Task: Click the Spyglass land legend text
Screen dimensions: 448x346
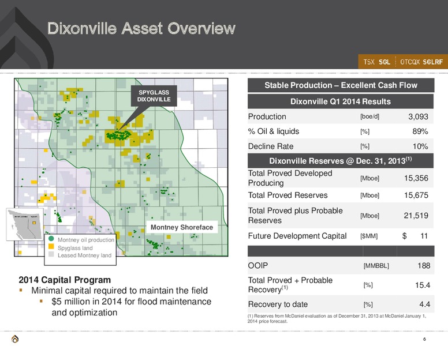Action: point(75,248)
